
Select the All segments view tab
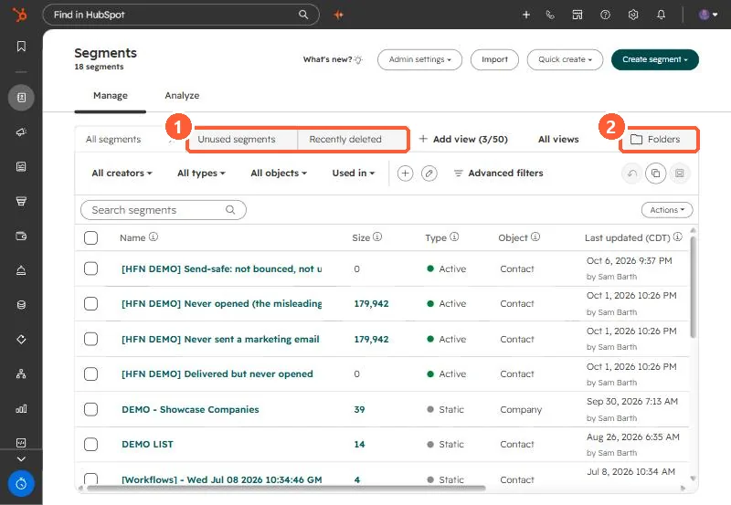coord(113,140)
